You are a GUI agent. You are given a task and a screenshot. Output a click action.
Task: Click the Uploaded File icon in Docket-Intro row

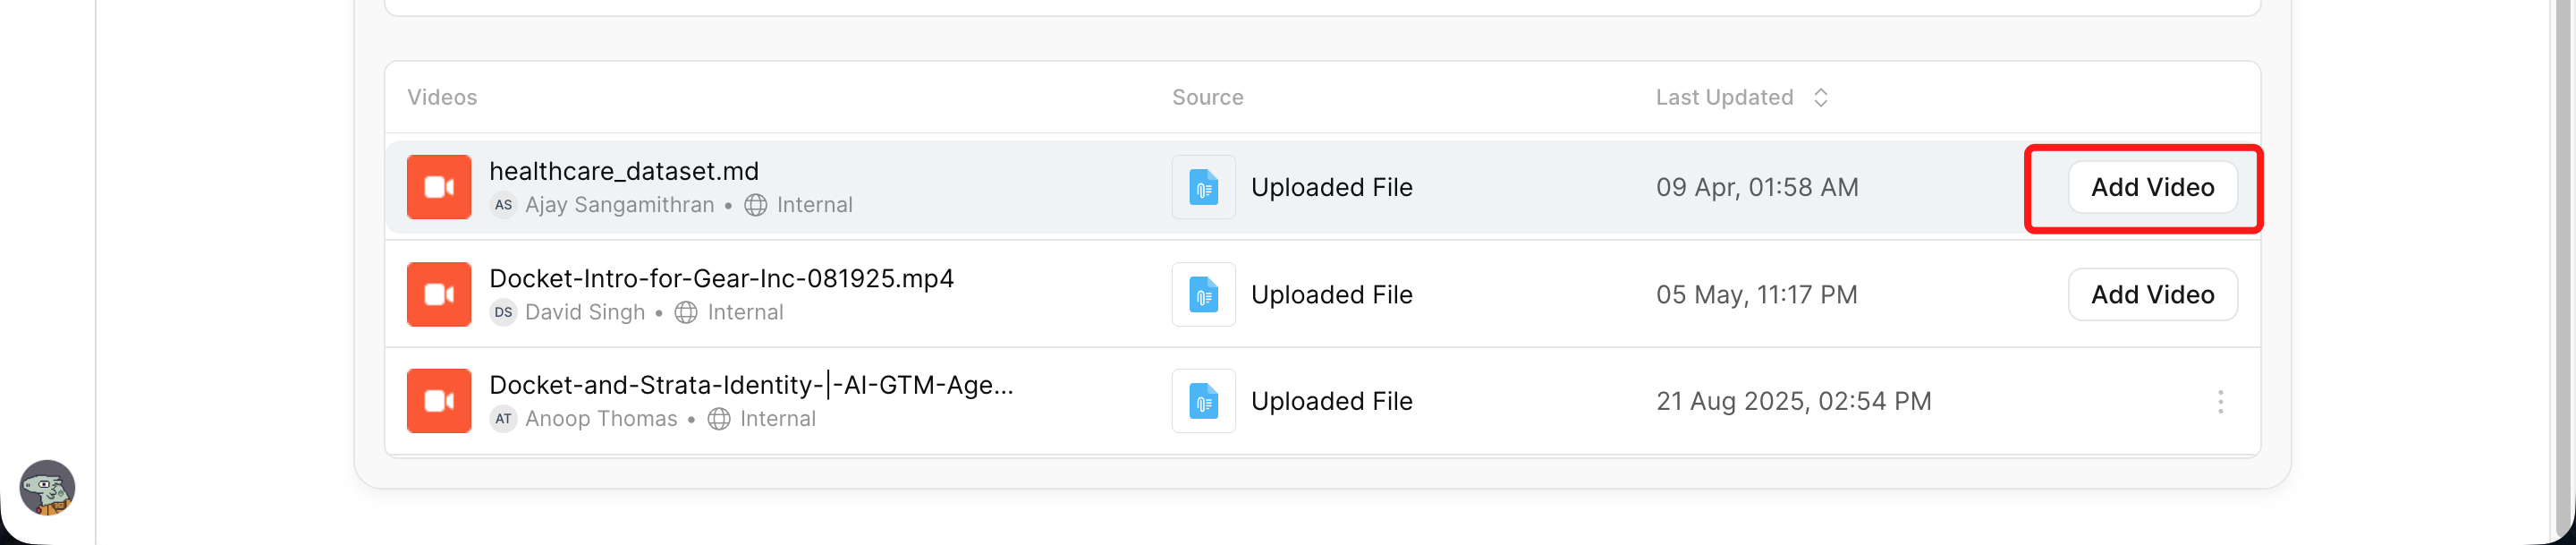[1203, 294]
